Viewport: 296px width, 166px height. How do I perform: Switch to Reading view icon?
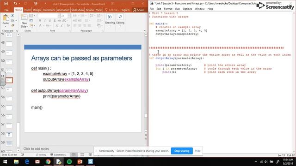[90, 155]
